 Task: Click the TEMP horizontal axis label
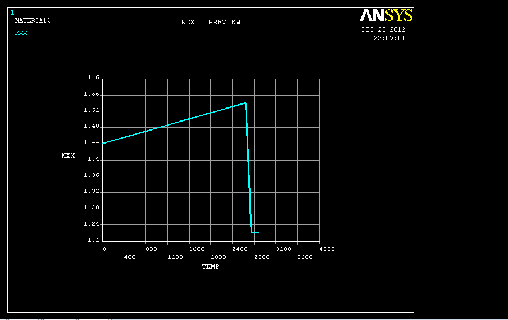210,266
